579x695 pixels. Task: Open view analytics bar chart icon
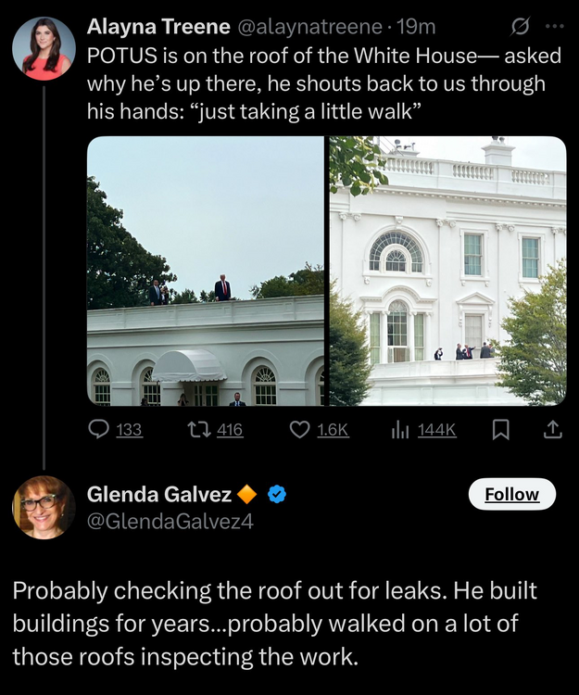(401, 430)
